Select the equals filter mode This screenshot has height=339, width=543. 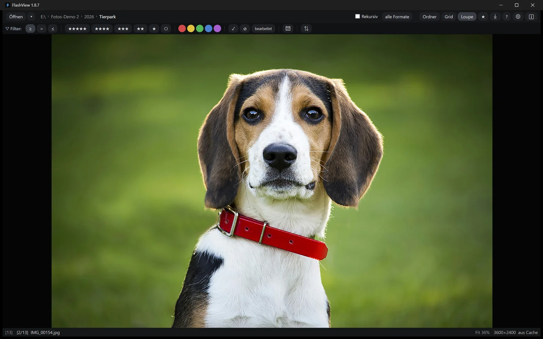(x=41, y=29)
